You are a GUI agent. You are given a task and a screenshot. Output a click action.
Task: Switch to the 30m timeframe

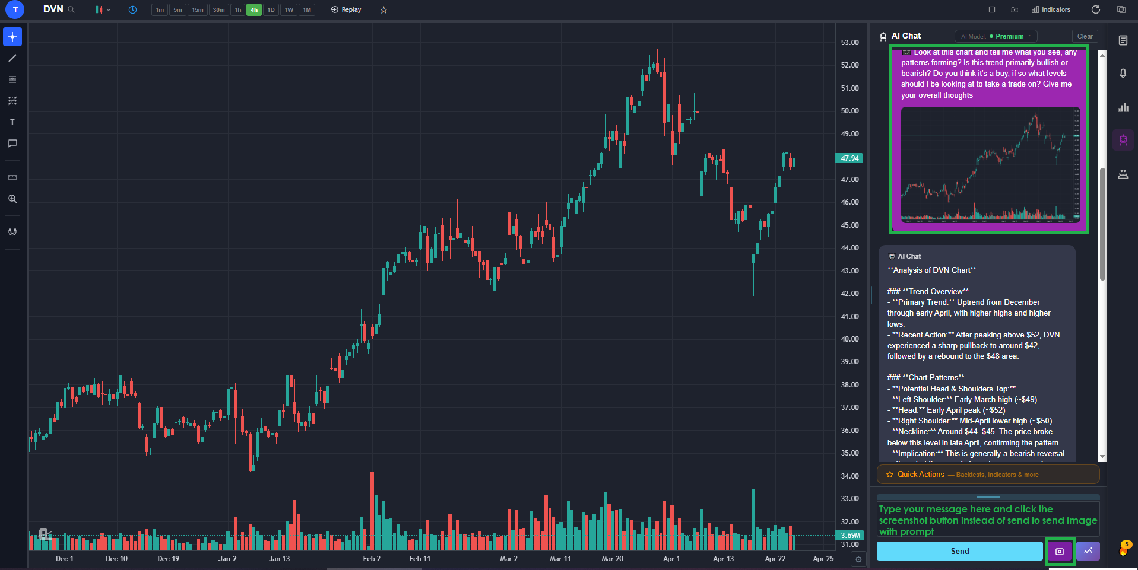click(219, 9)
